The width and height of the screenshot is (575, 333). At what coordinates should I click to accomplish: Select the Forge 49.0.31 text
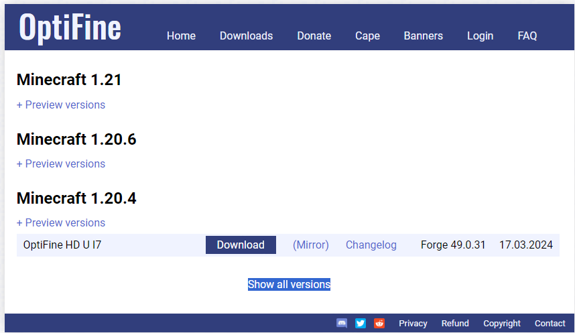click(453, 245)
